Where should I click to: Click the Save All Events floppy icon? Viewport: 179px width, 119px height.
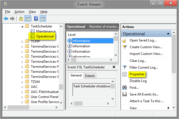pyautogui.click(x=125, y=94)
